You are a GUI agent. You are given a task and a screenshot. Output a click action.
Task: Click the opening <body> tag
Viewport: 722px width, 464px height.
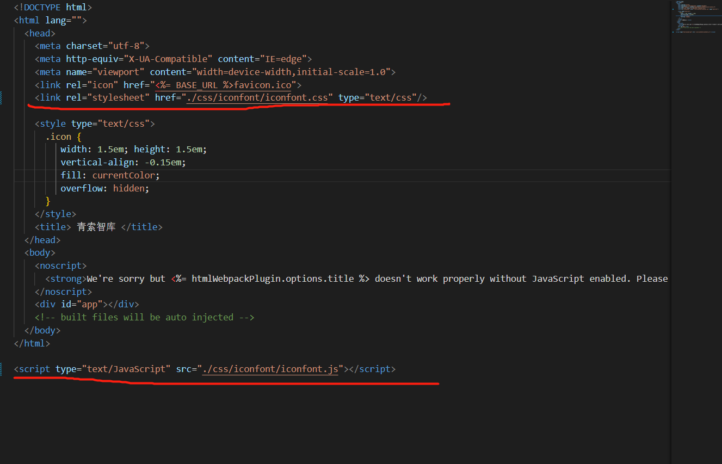[40, 252]
